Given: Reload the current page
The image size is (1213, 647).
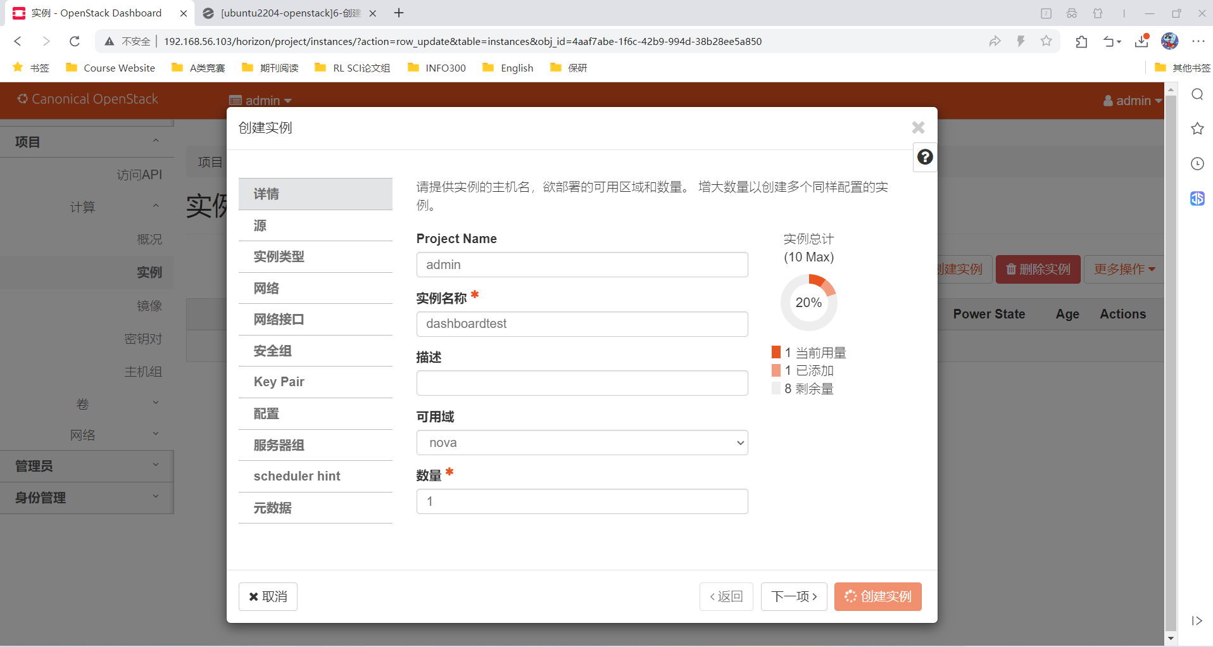Looking at the screenshot, I should [75, 41].
